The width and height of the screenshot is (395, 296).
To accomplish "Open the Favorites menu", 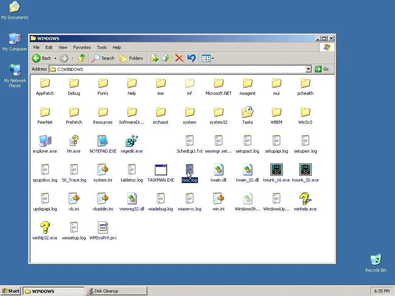I will click(x=82, y=47).
